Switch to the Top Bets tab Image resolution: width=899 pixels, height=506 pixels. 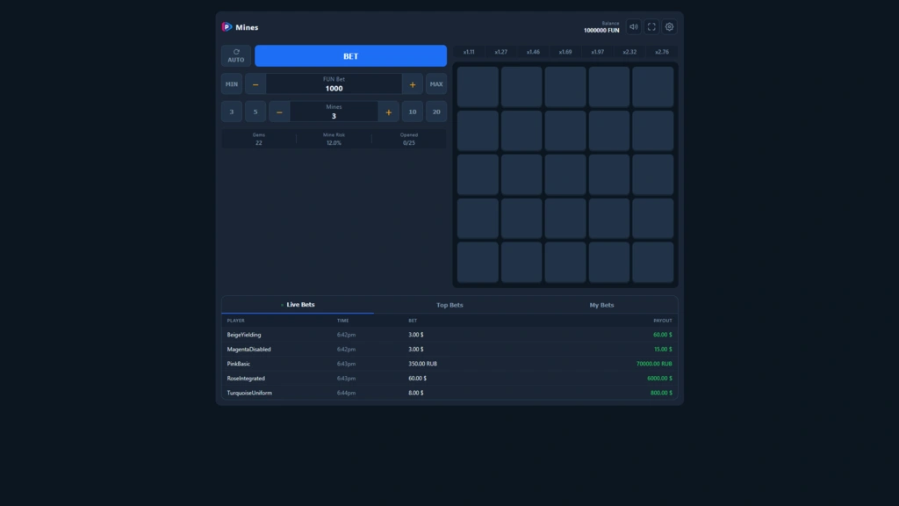[x=449, y=305]
